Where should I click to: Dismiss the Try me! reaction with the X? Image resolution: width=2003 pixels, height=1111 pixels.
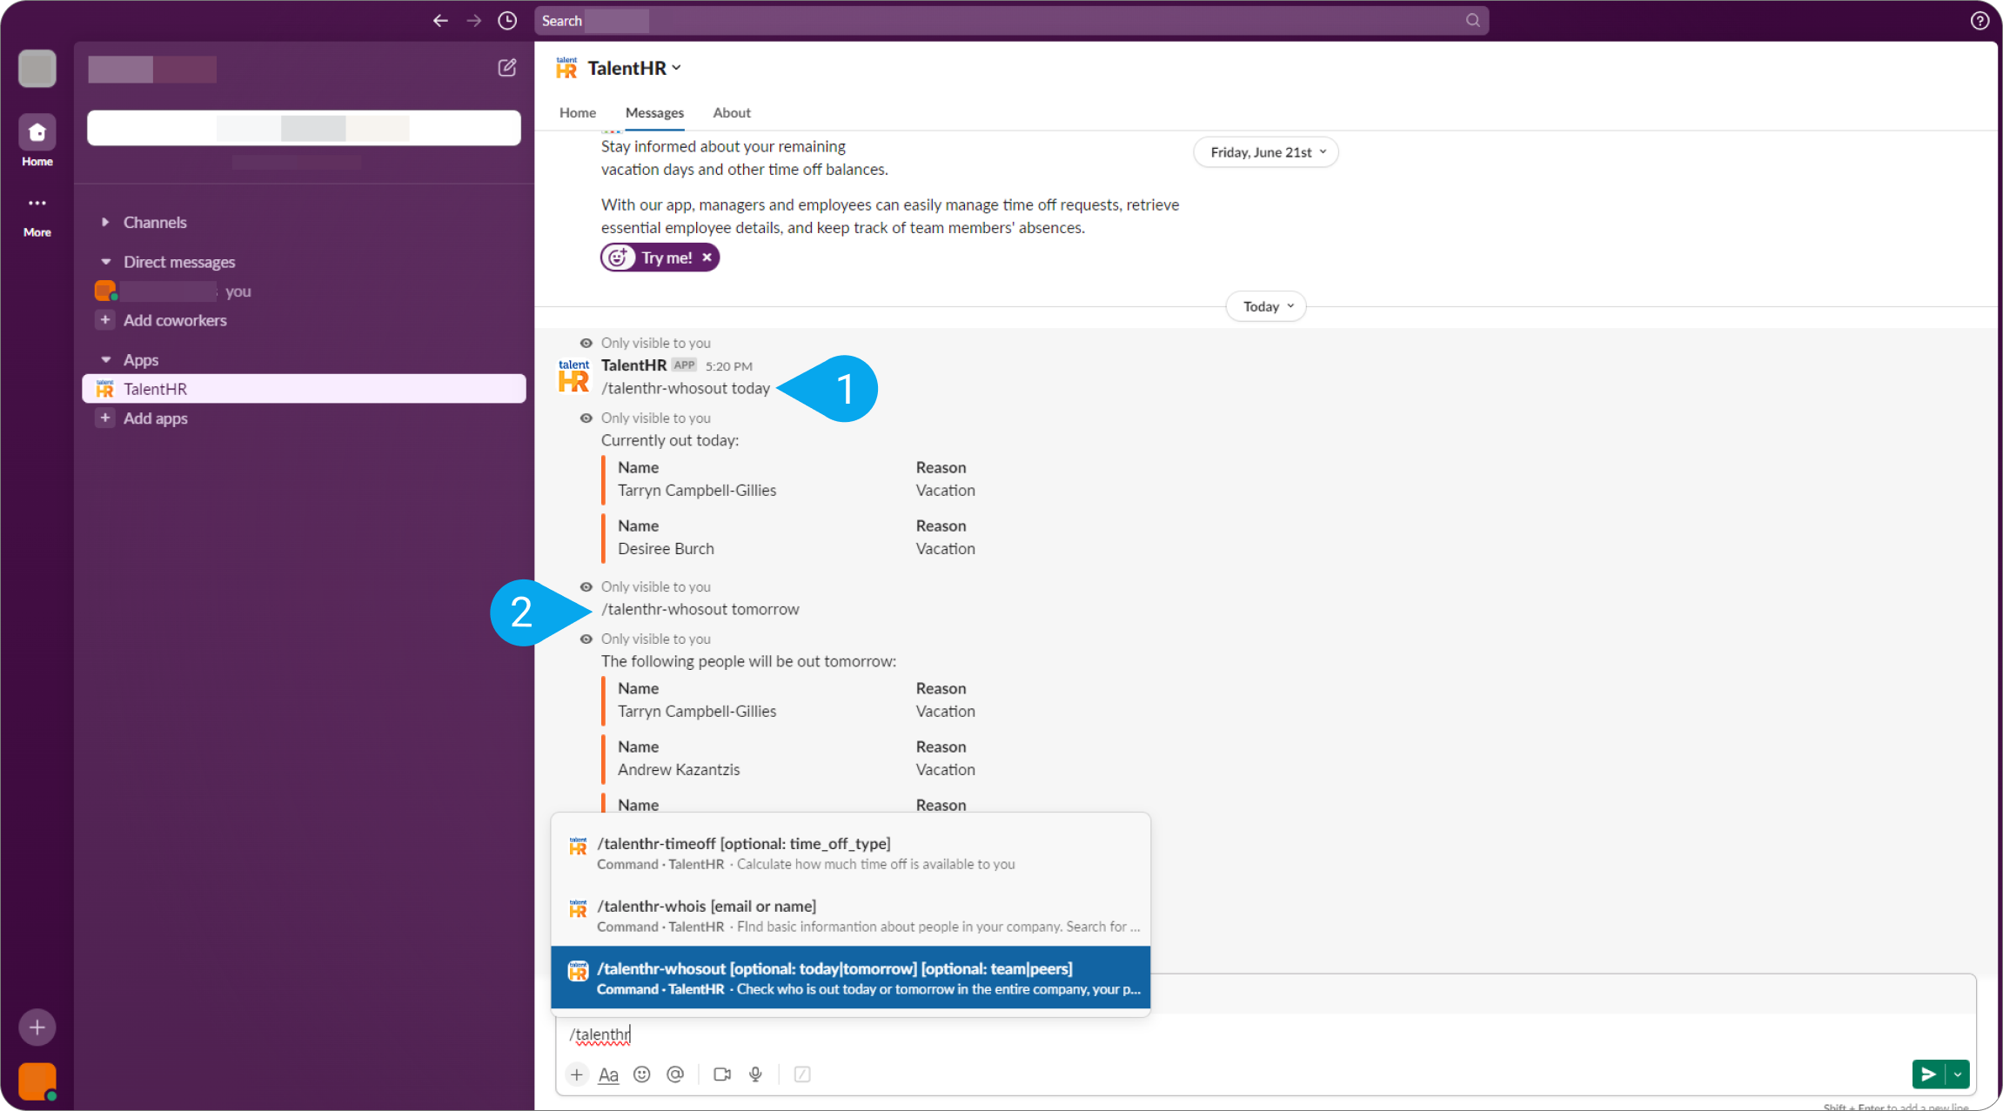coord(707,258)
